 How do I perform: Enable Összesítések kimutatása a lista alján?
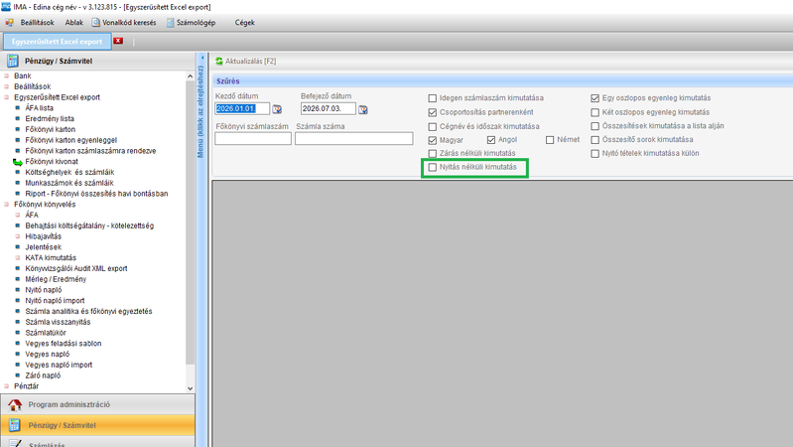pos(595,126)
